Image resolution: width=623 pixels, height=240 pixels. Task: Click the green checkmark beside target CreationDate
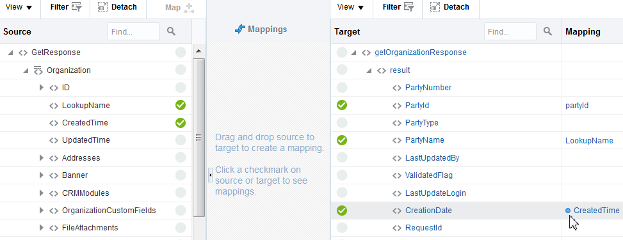pos(342,211)
